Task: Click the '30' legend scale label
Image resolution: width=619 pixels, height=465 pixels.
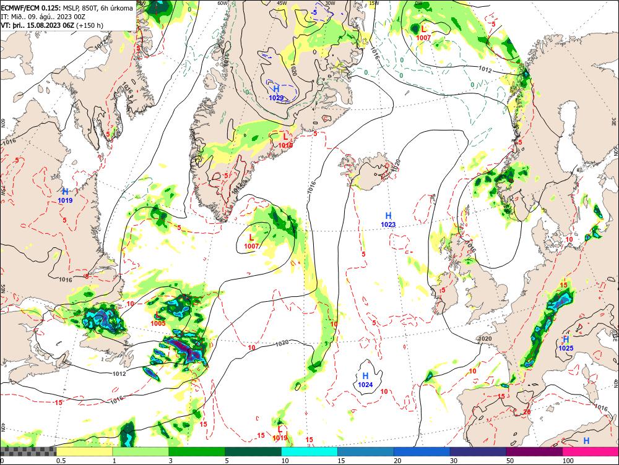Action: [x=454, y=461]
